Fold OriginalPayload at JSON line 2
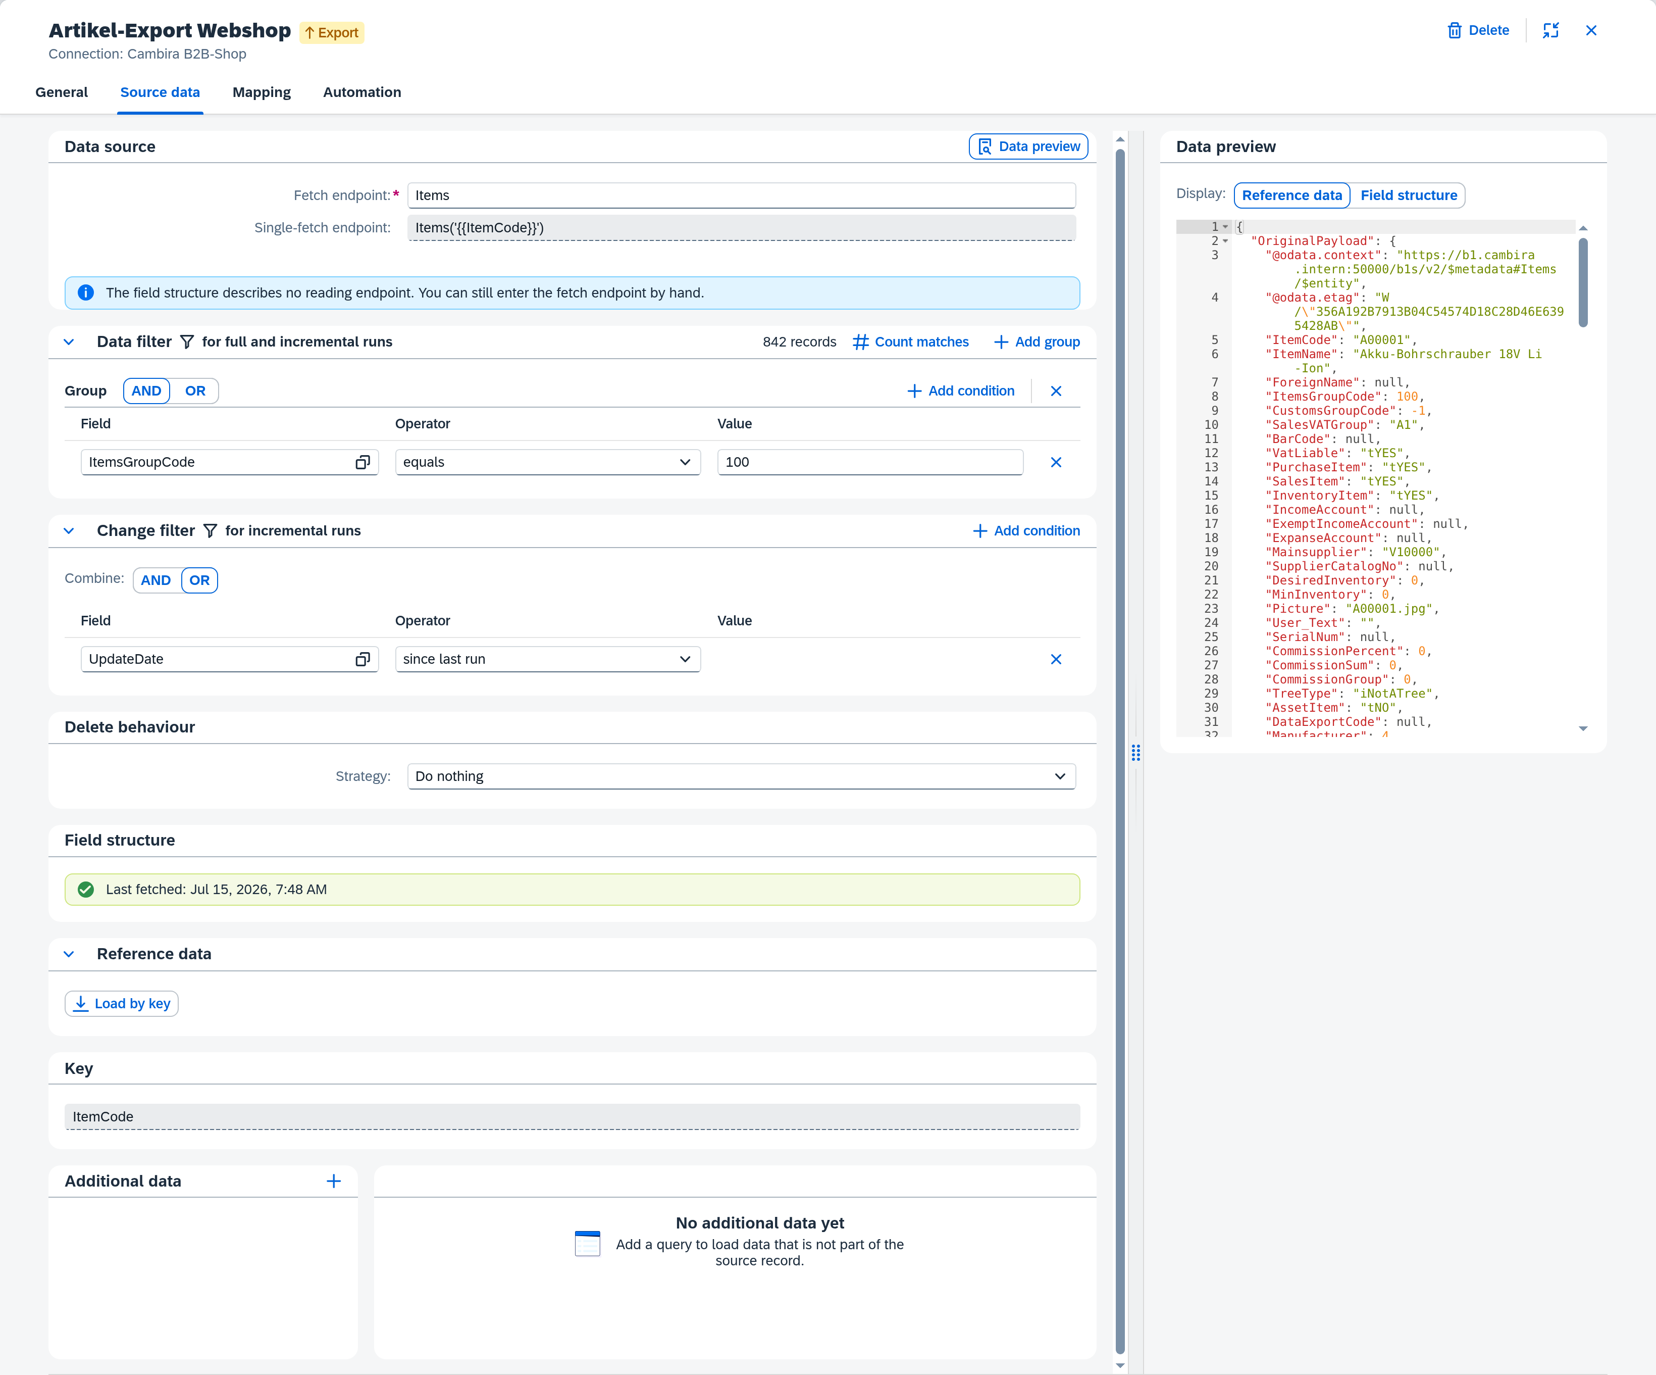Viewport: 1656px width, 1375px height. [1225, 240]
